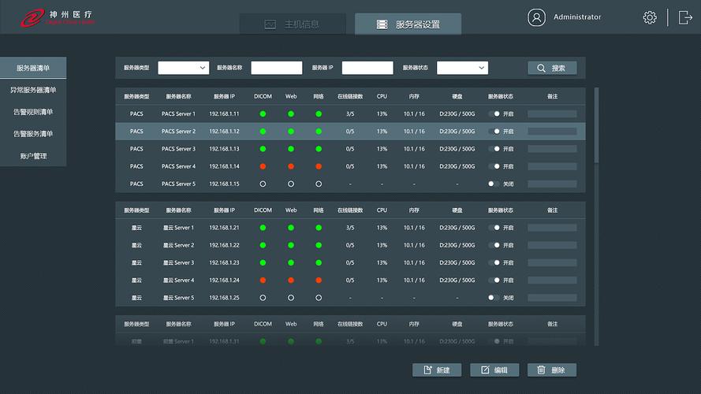
Task: Switch to the 主机信息 tab
Action: click(293, 24)
